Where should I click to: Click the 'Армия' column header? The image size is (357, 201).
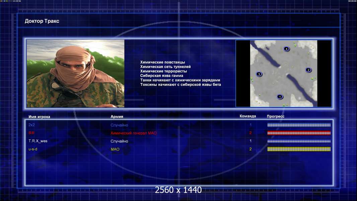click(117, 117)
